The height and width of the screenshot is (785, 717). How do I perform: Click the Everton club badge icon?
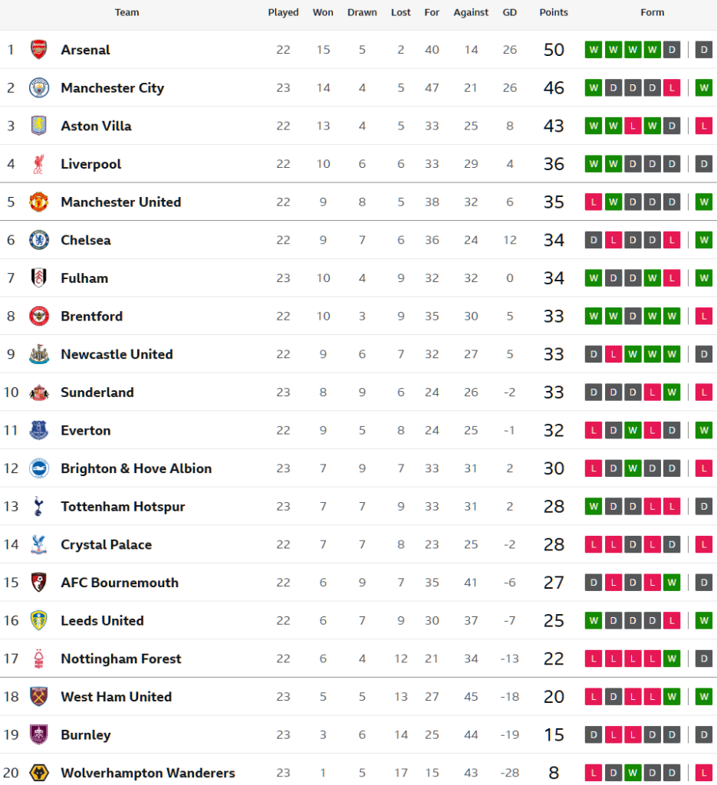pyautogui.click(x=38, y=431)
